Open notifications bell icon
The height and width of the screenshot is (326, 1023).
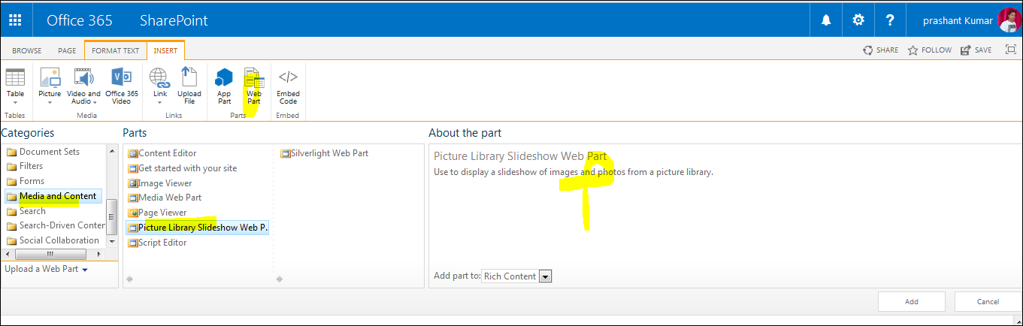[826, 20]
